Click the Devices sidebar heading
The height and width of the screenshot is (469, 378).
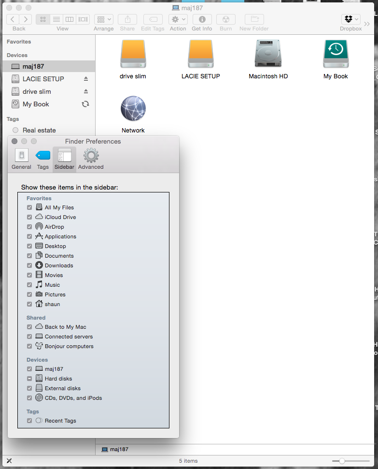[x=17, y=55]
